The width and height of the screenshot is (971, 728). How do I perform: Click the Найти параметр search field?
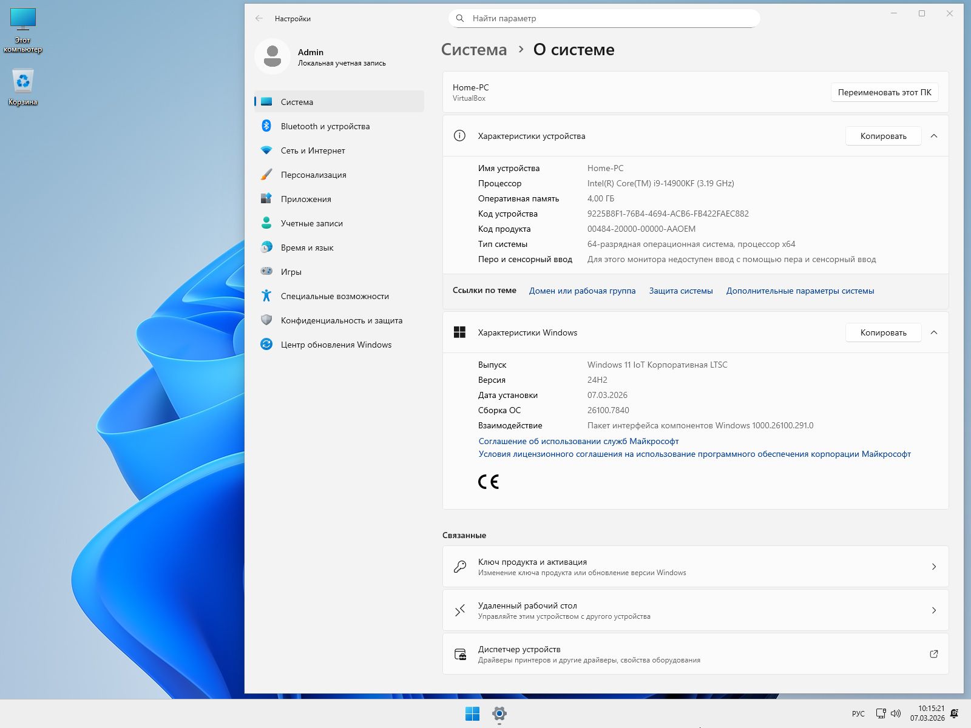click(x=604, y=18)
